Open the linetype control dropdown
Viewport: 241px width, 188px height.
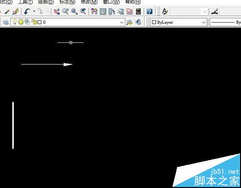(226, 22)
